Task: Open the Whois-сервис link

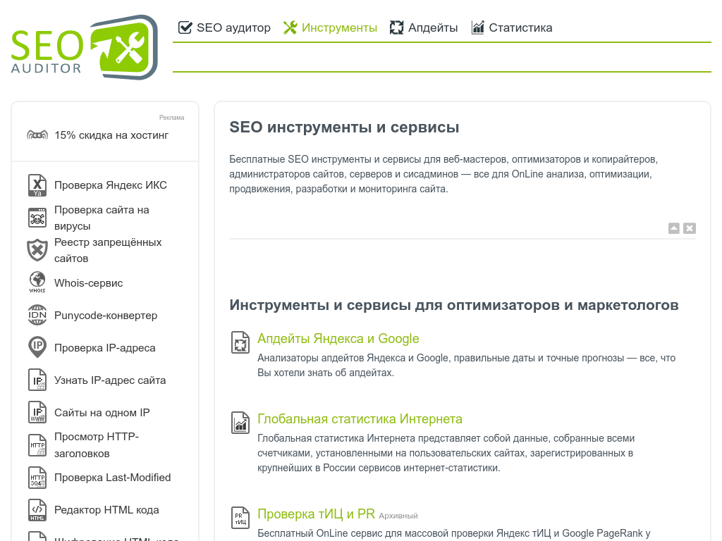Action: [x=88, y=283]
